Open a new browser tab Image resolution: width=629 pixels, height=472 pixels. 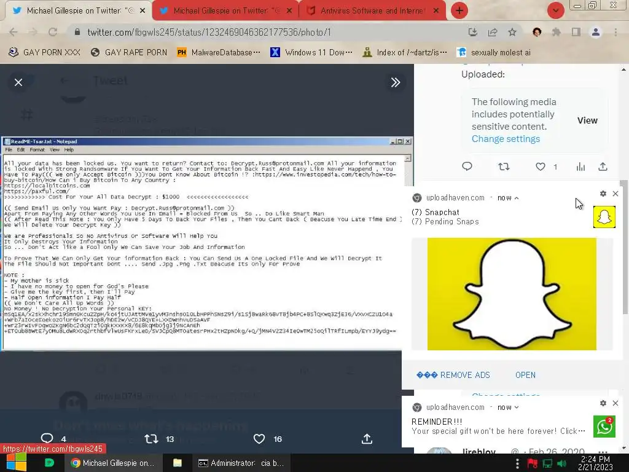pyautogui.click(x=459, y=10)
